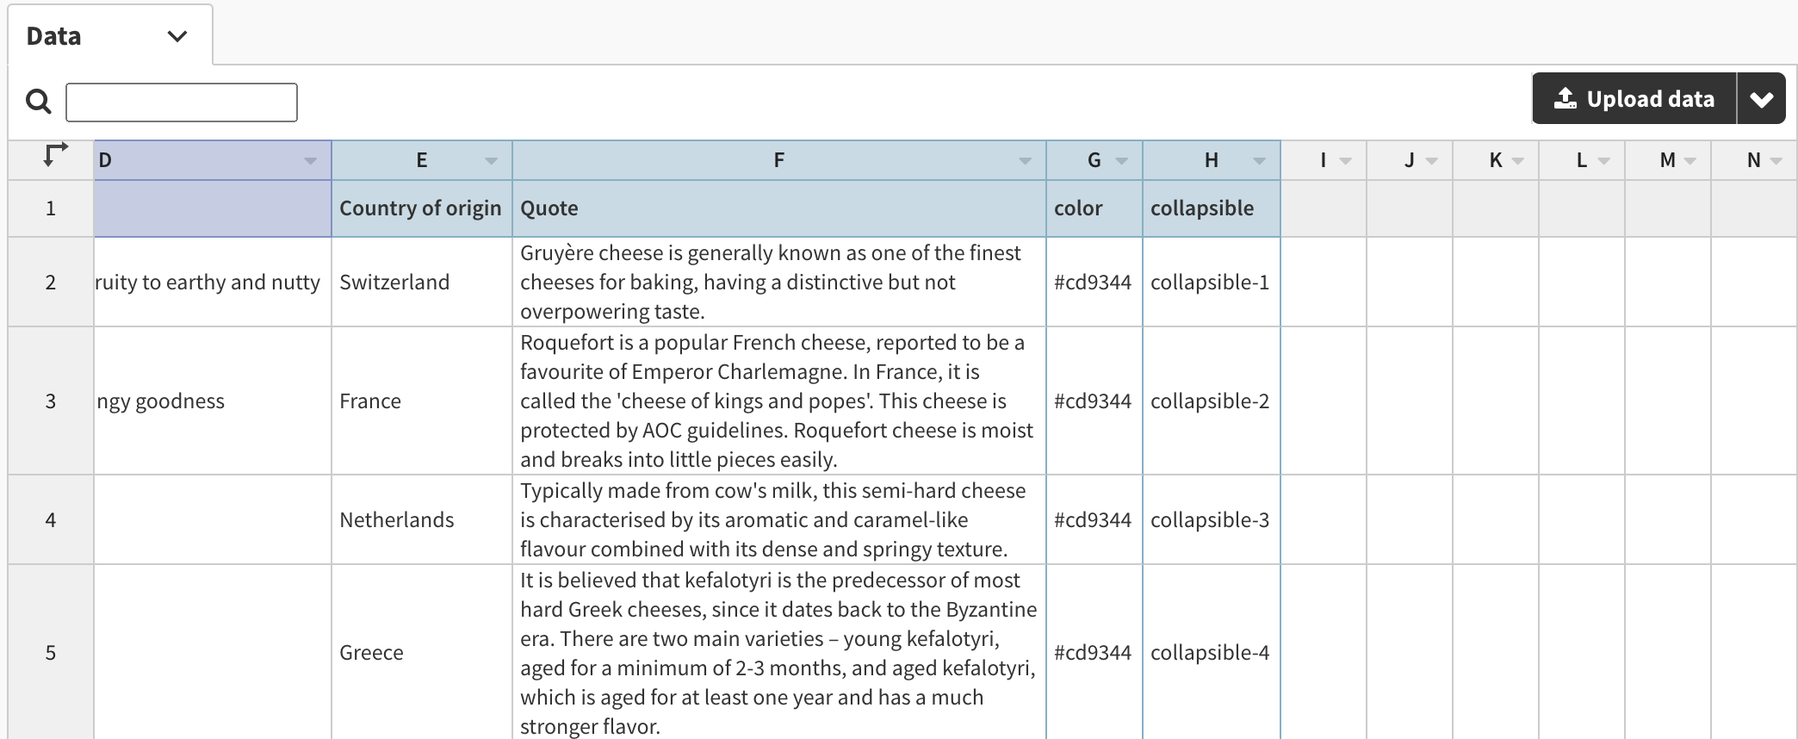This screenshot has width=1798, height=739.
Task: Expand column H menu arrow
Action: click(x=1259, y=161)
